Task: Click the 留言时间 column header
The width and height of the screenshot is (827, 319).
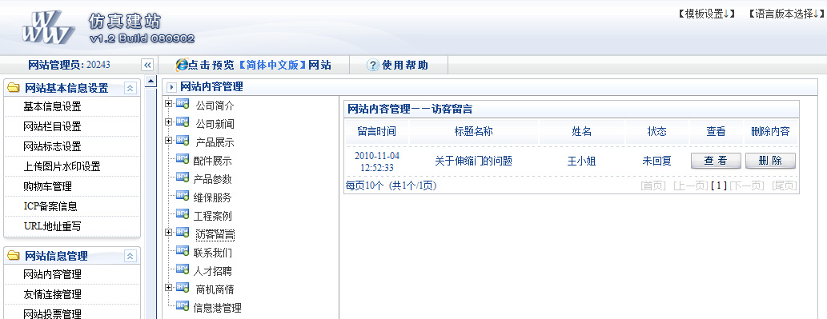Action: point(376,132)
